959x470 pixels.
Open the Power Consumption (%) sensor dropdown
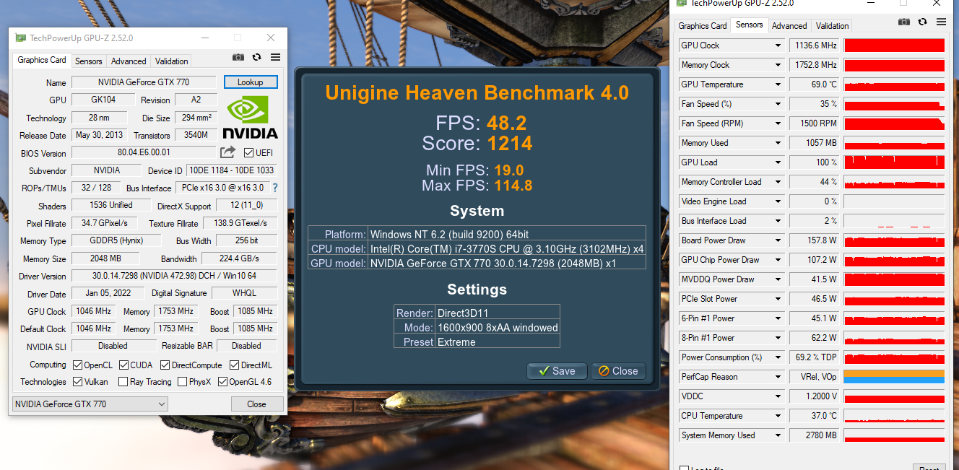click(x=778, y=357)
